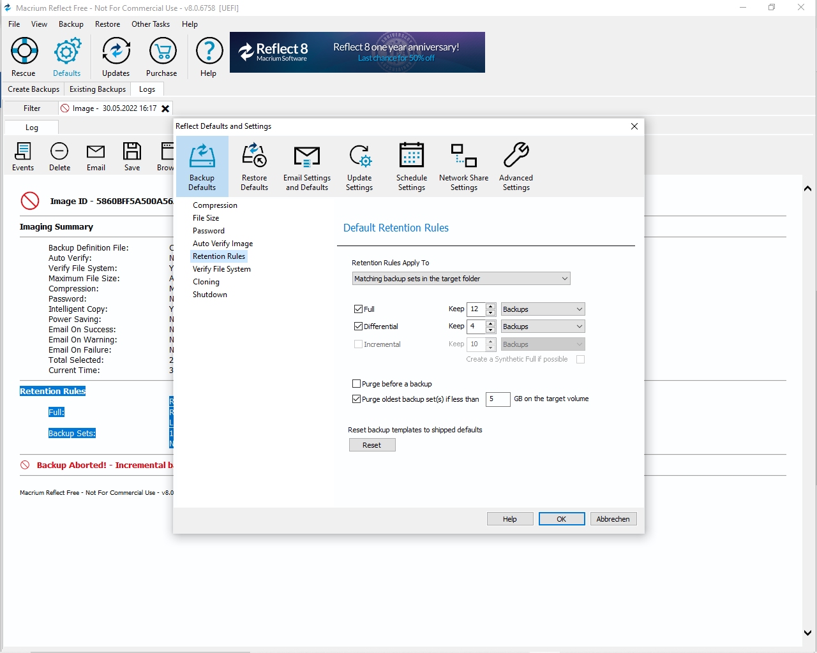This screenshot has height=653, width=817.
Task: Select Auto Verify Image option
Action: (223, 244)
